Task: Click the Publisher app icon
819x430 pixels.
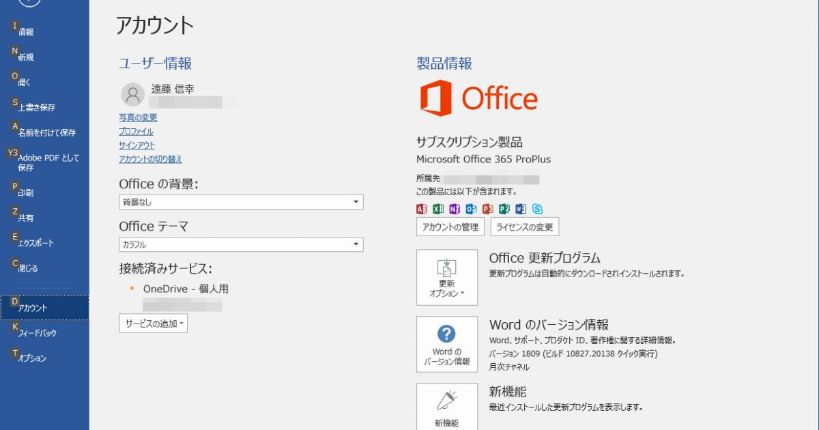Action: (504, 209)
